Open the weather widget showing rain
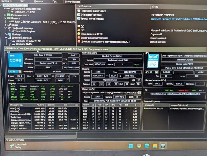Screen dimensions: 207x156 click(x=19, y=146)
